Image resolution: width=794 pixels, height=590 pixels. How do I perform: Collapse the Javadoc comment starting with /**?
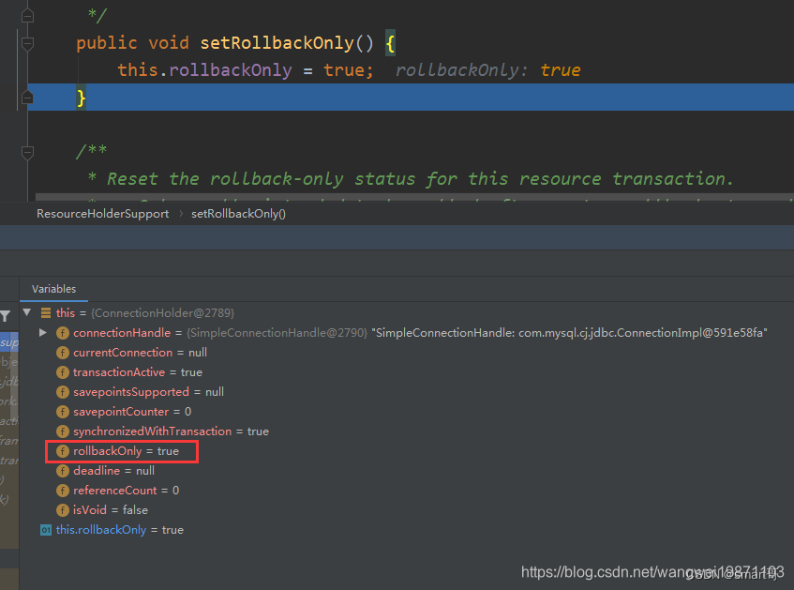click(28, 152)
